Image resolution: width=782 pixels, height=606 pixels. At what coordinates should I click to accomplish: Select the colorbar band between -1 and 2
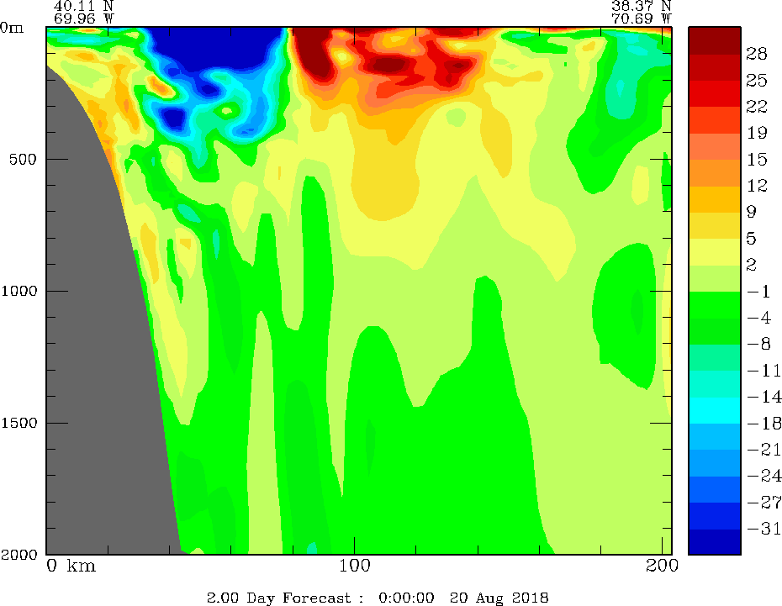715,277
